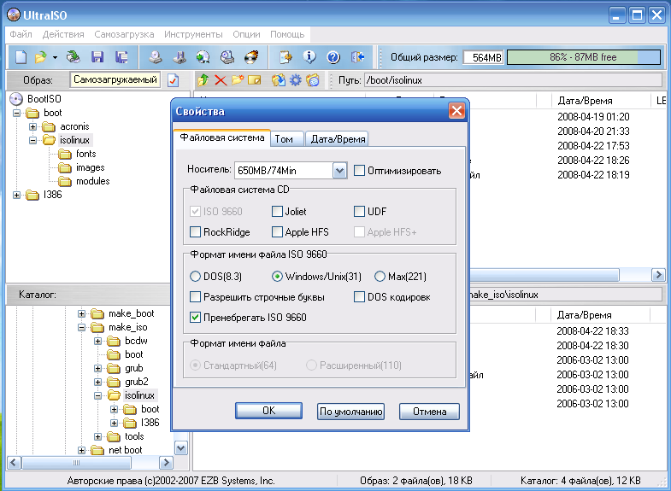Switch to the Дата/Время tab
The width and height of the screenshot is (671, 491).
[x=338, y=139]
